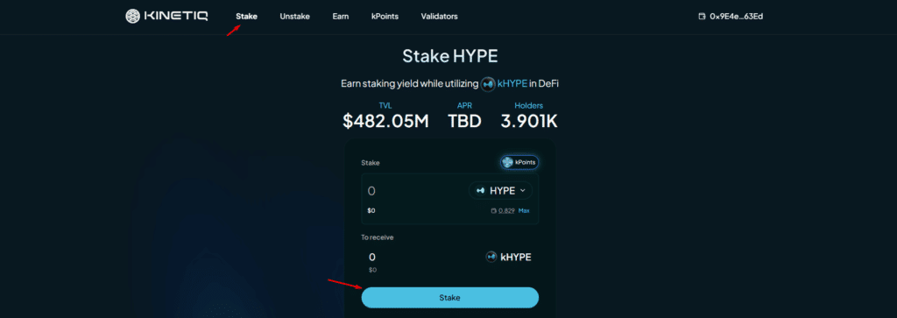
Task: Open the Unstake tab
Action: point(294,17)
